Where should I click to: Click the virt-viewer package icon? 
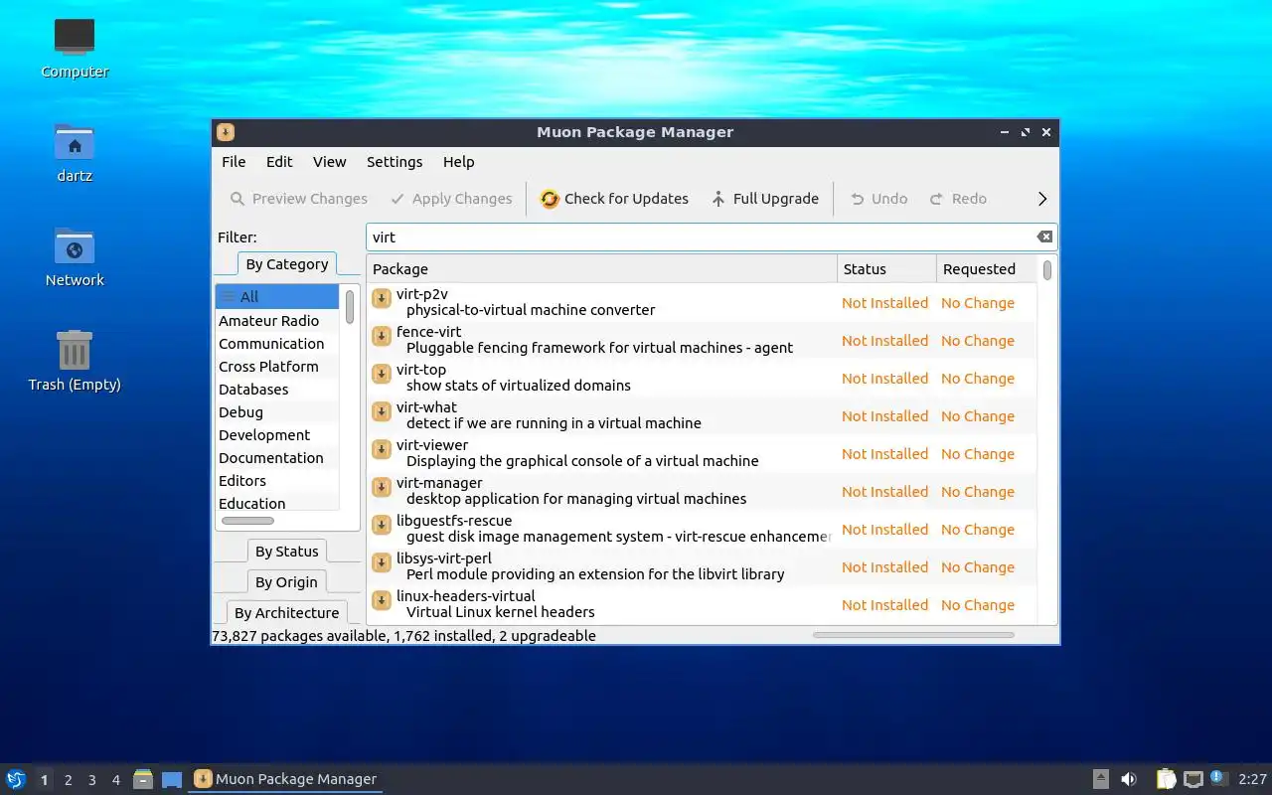[x=381, y=450]
